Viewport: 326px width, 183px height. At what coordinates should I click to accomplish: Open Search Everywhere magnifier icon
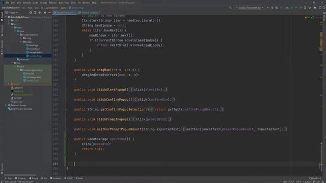coord(324,8)
